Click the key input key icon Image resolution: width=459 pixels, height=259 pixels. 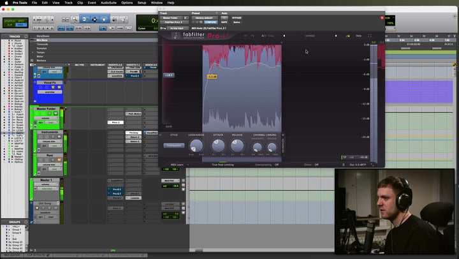[163, 28]
